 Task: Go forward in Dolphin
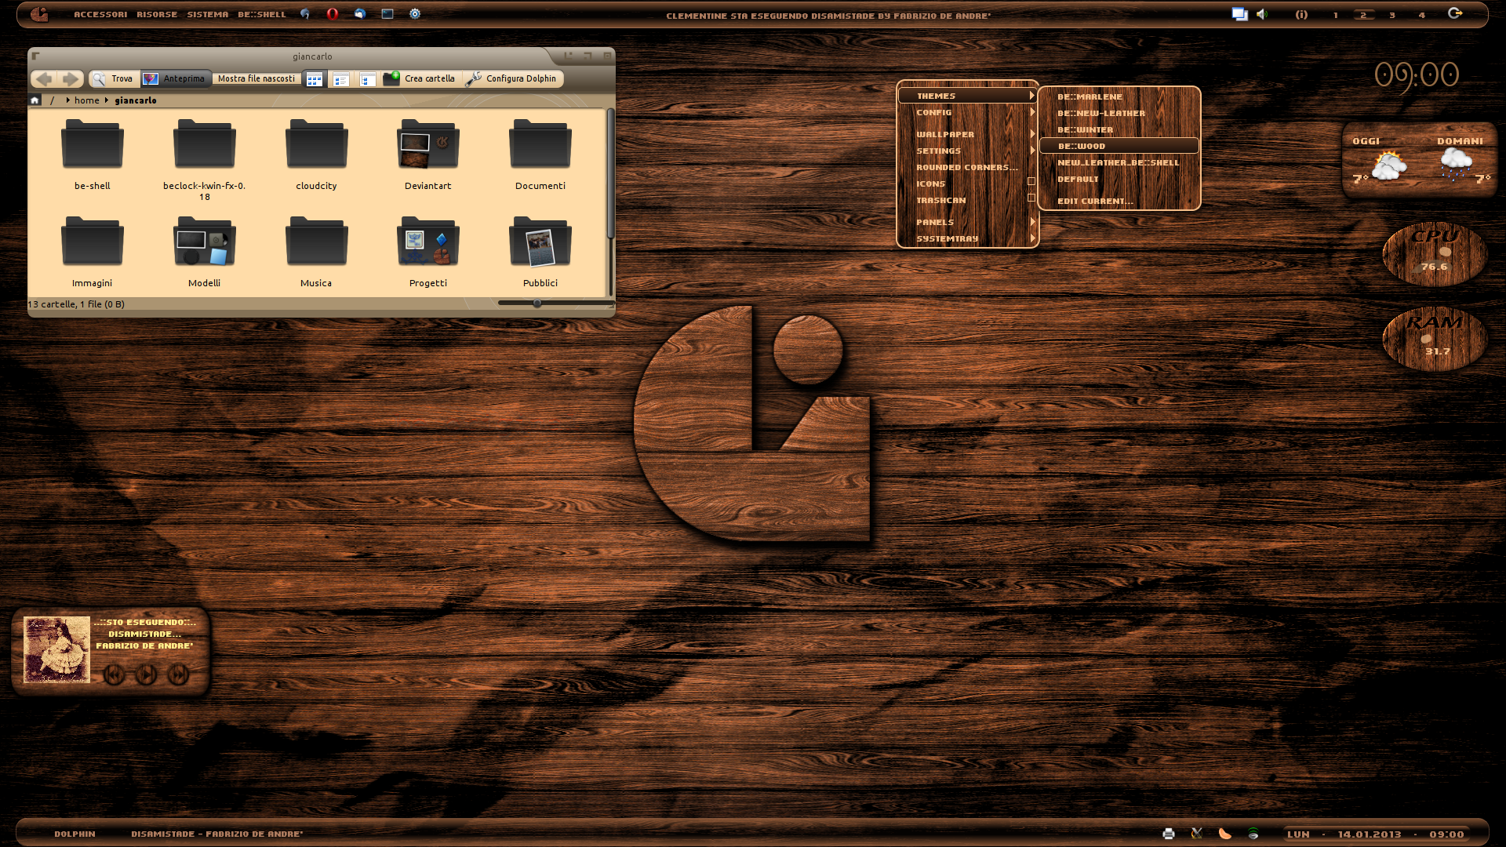(71, 78)
